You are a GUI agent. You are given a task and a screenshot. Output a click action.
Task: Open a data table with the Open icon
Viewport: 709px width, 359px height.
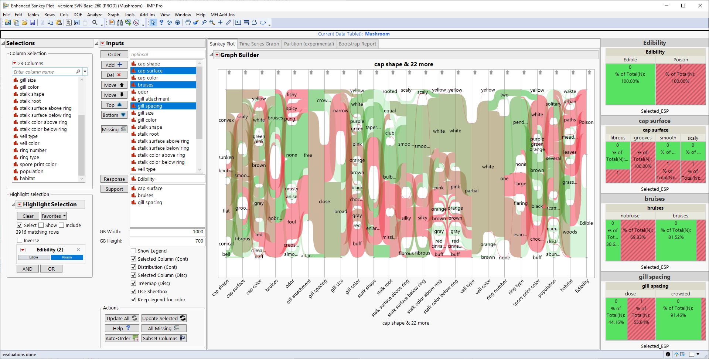[24, 23]
